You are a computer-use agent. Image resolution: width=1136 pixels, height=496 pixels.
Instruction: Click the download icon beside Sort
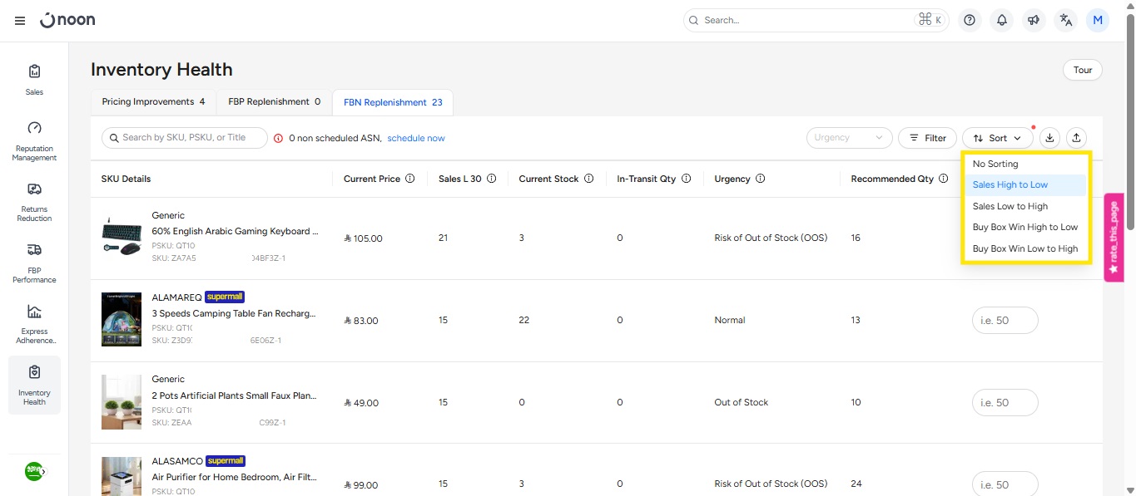pyautogui.click(x=1049, y=138)
